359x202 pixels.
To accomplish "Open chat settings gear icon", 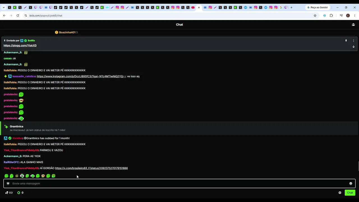I will tap(340, 193).
